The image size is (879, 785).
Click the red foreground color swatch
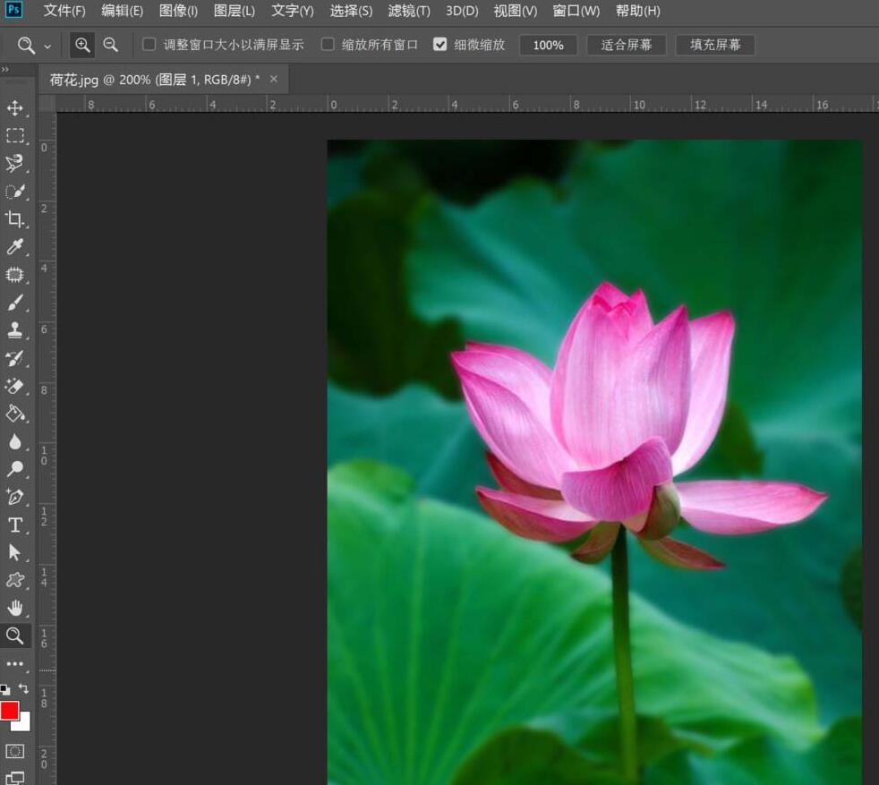(x=11, y=711)
